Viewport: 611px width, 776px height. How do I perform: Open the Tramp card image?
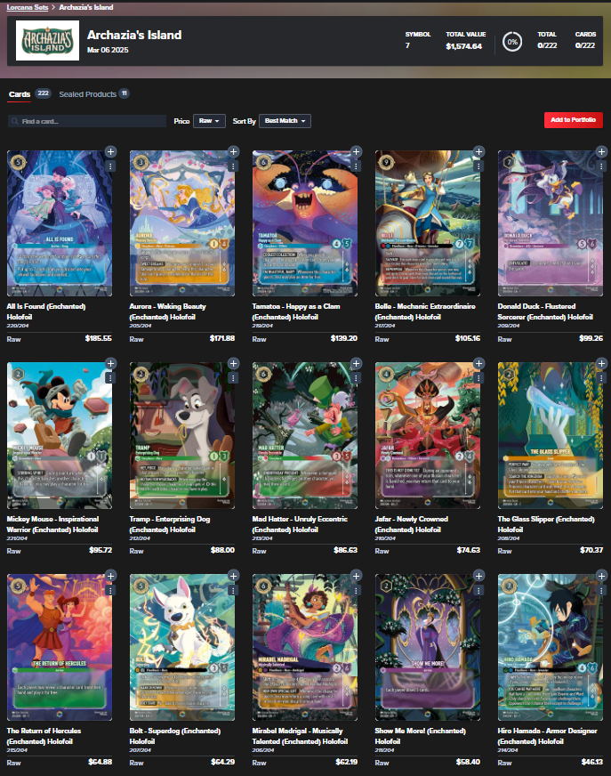click(x=182, y=435)
